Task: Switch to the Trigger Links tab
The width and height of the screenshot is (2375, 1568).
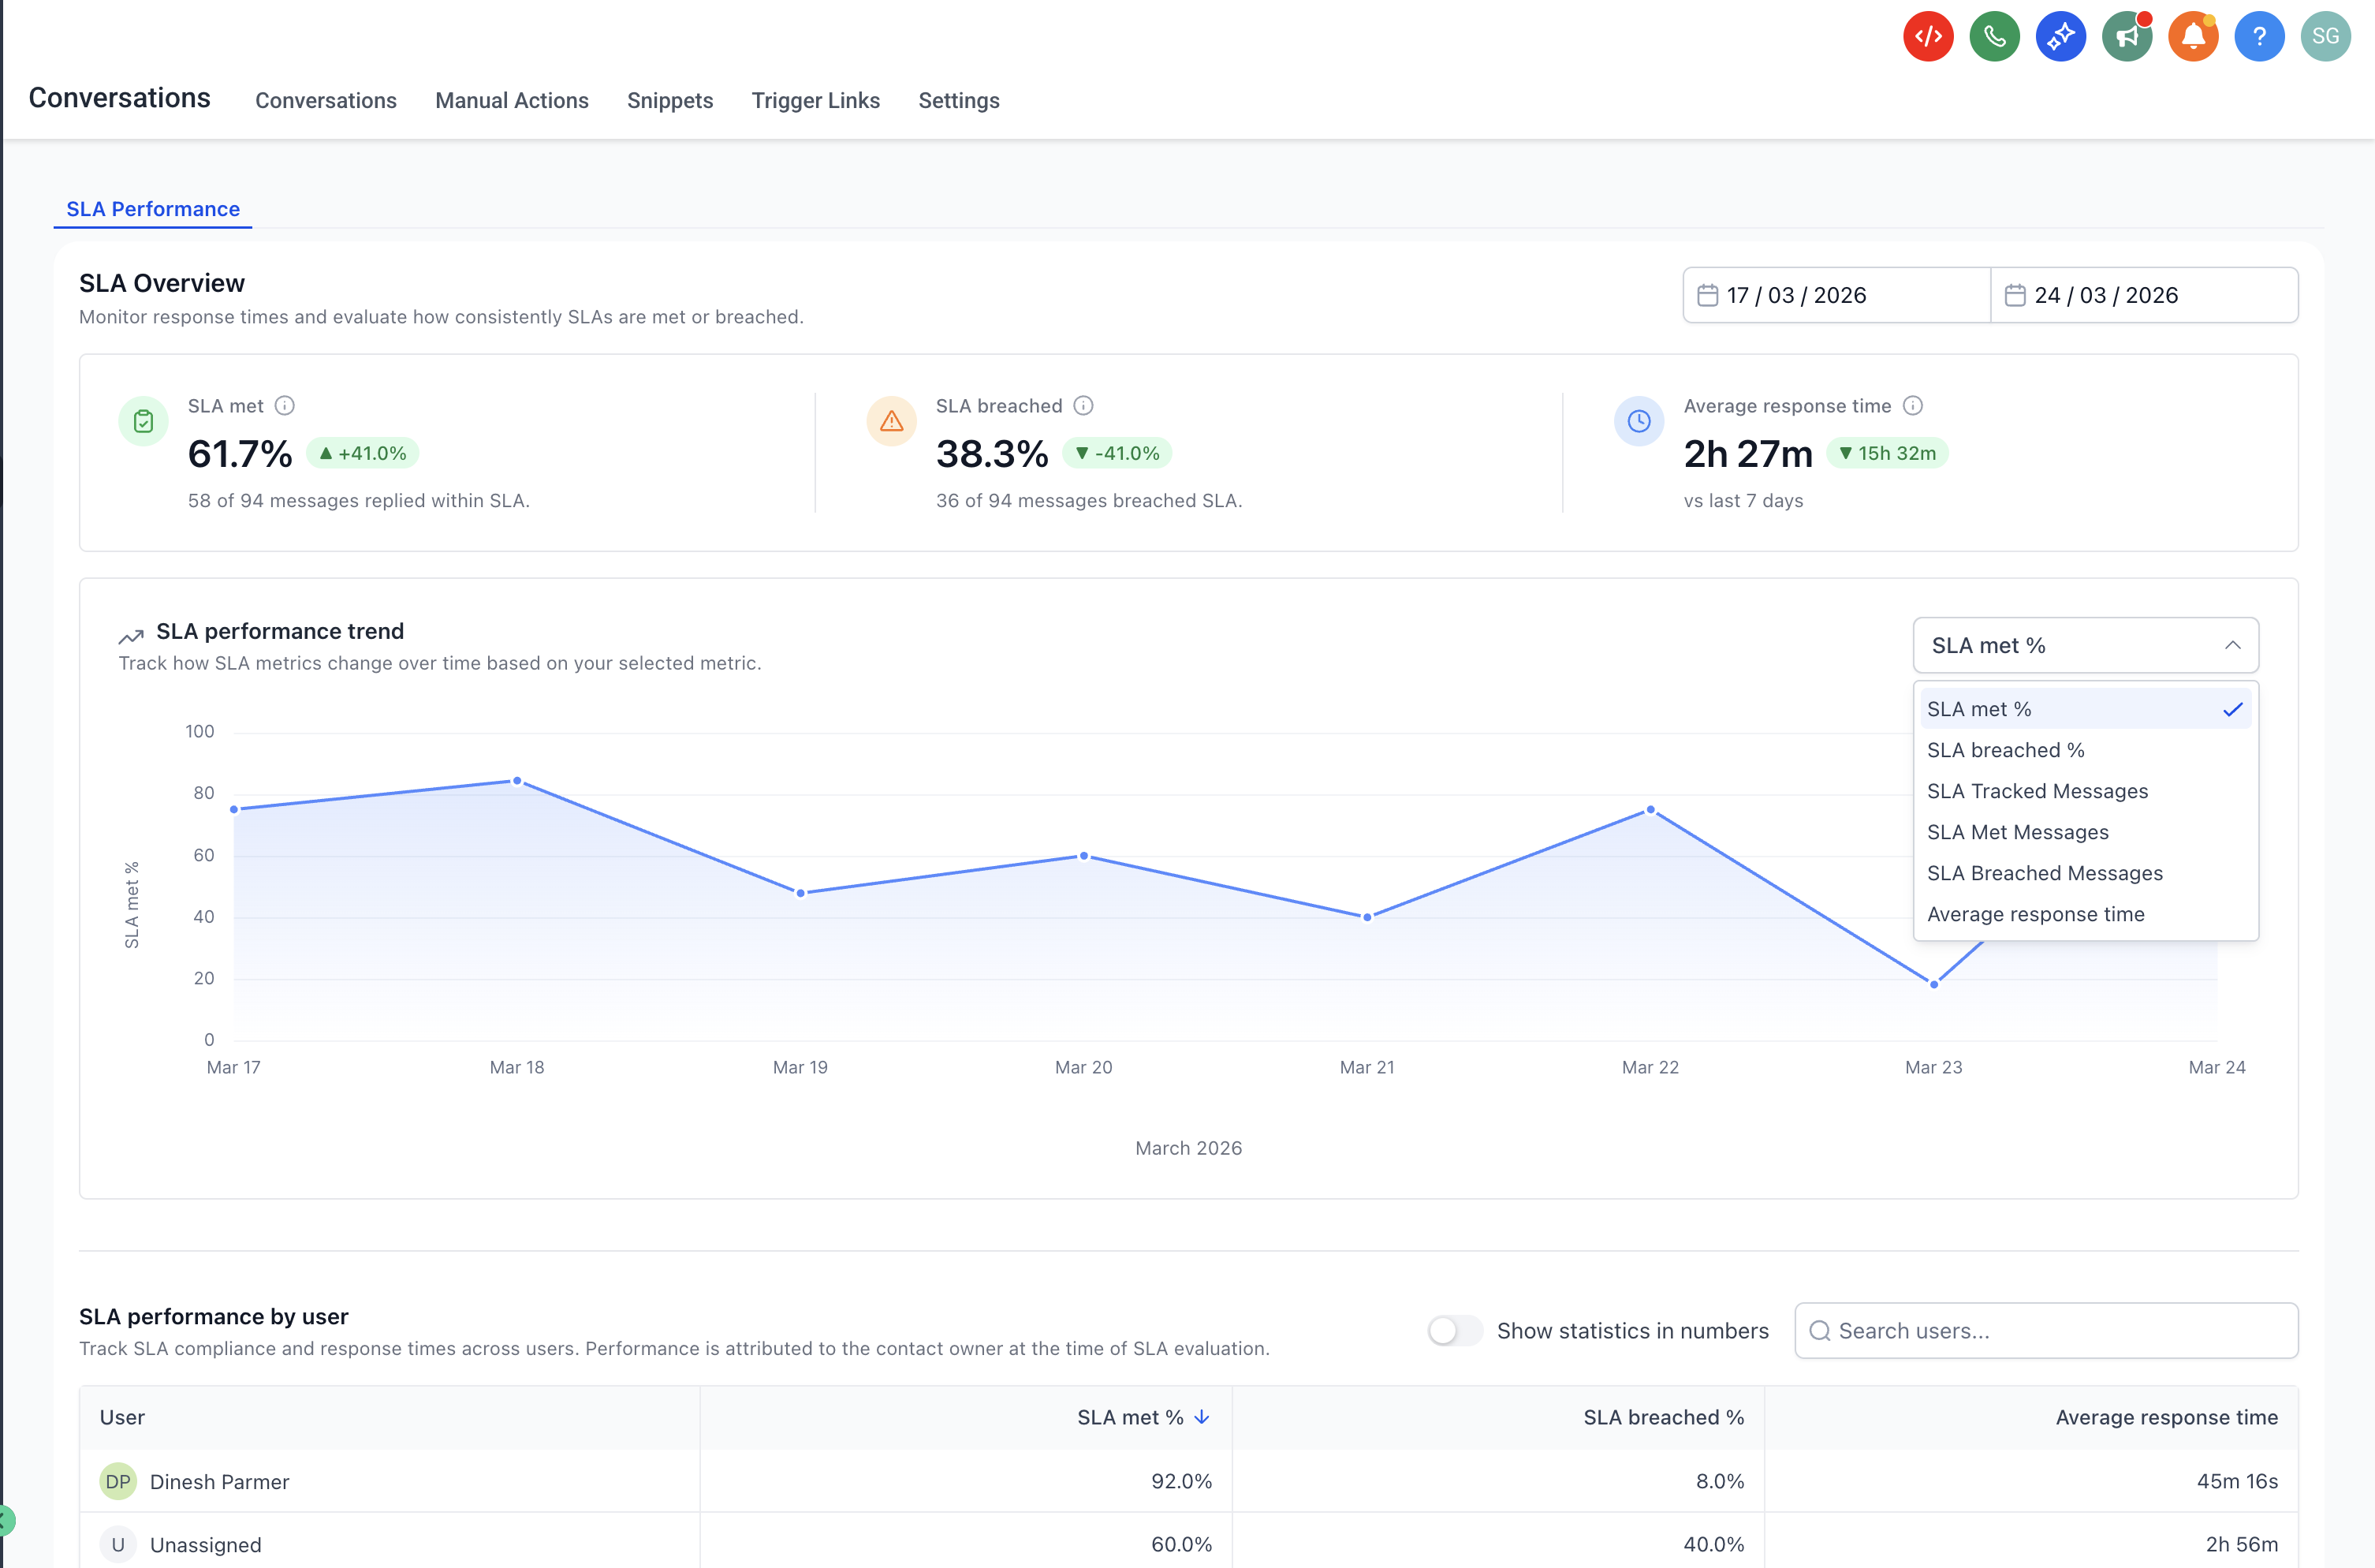Action: 815,100
